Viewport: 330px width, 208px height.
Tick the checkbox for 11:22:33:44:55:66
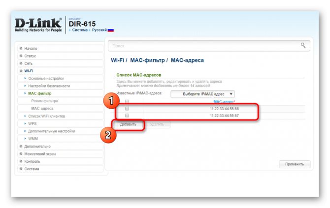[127, 109]
